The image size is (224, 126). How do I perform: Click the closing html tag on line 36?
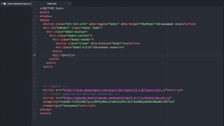(x=45, y=113)
